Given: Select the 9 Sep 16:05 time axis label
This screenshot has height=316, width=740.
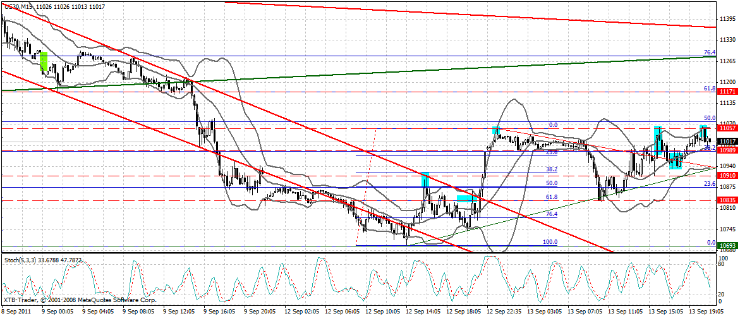Looking at the screenshot, I should pyautogui.click(x=219, y=312).
